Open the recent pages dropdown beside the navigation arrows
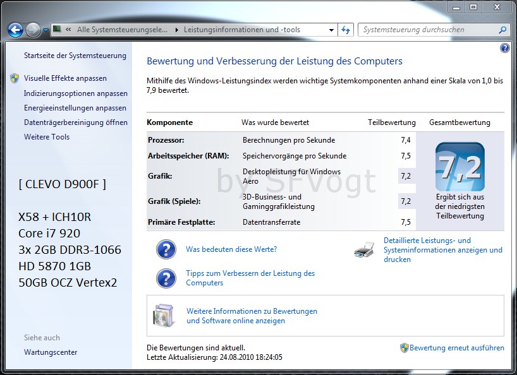The width and height of the screenshot is (517, 375). tap(46, 30)
